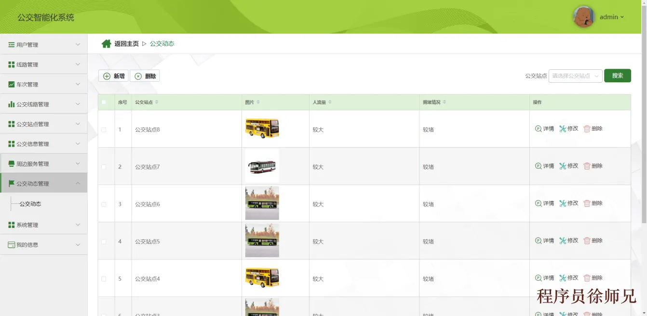Open the green bus thumbnail for 公交站点6

[x=262, y=203]
